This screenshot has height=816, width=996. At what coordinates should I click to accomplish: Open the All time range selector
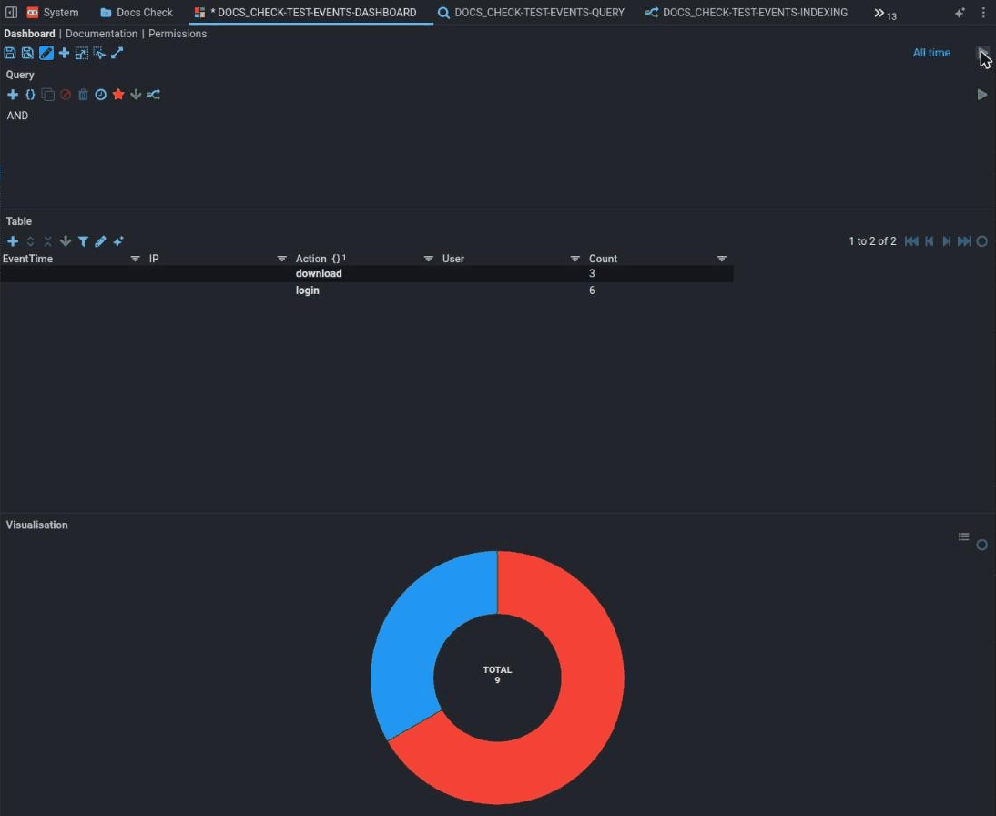(x=931, y=53)
